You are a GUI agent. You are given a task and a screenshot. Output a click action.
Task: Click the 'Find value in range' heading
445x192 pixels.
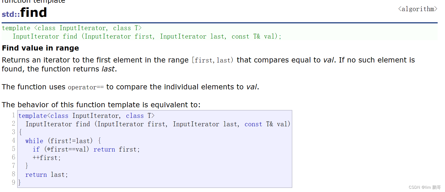pos(40,48)
